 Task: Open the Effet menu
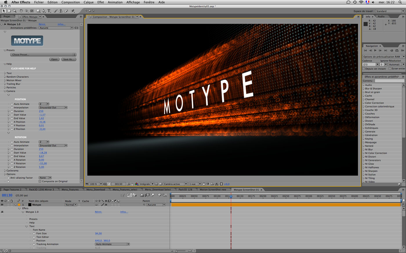pos(101,2)
